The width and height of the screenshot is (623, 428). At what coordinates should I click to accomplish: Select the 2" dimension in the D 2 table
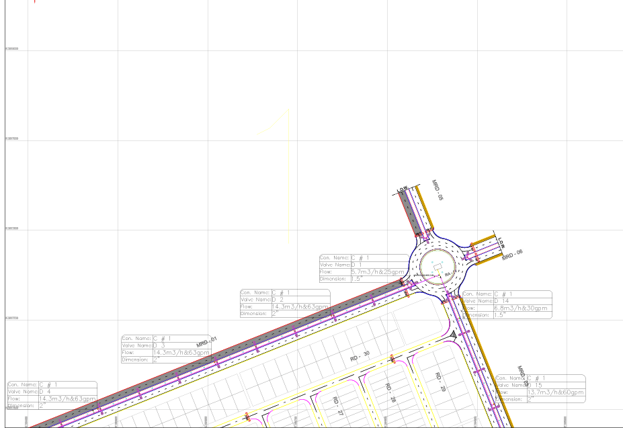(x=275, y=314)
